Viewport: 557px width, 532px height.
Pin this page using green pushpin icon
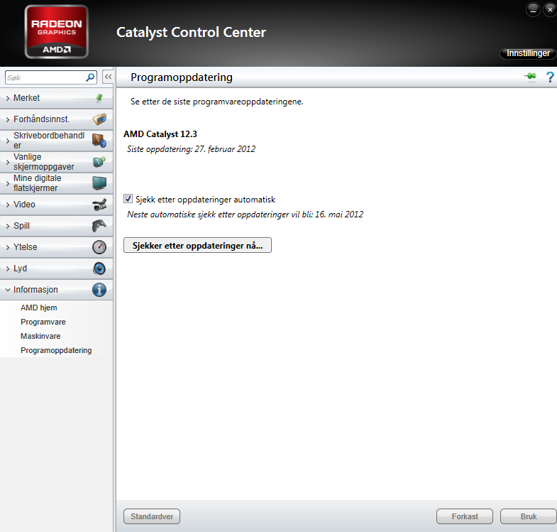pyautogui.click(x=530, y=77)
